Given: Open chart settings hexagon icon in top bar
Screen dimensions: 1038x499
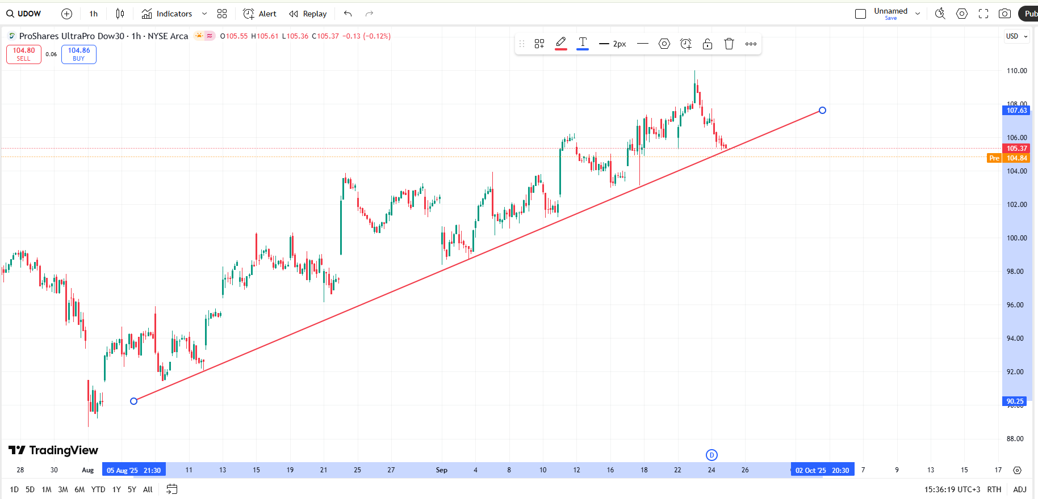Looking at the screenshot, I should coord(962,14).
